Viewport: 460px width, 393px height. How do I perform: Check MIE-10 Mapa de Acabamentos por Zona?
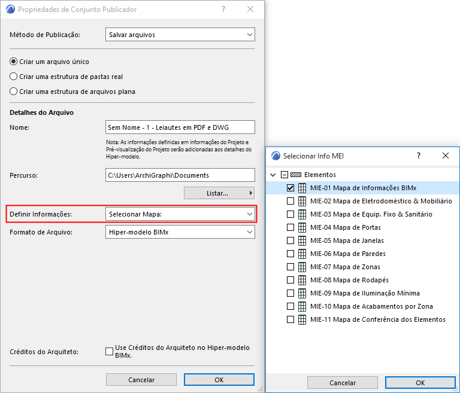click(290, 306)
